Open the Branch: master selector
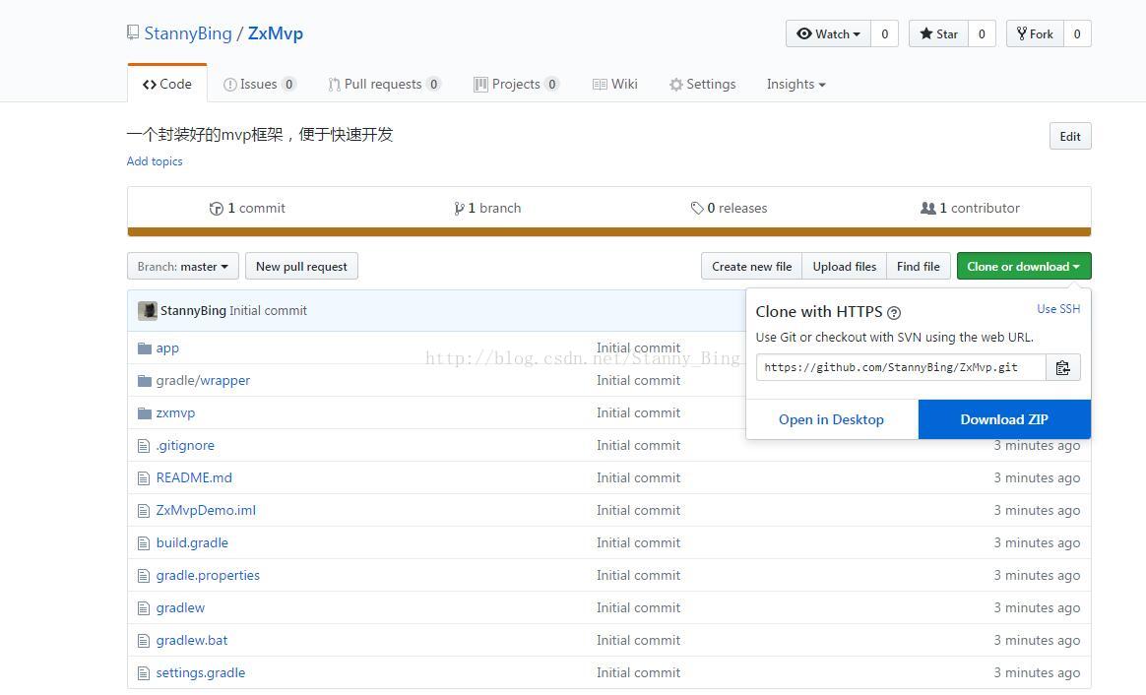 point(183,266)
